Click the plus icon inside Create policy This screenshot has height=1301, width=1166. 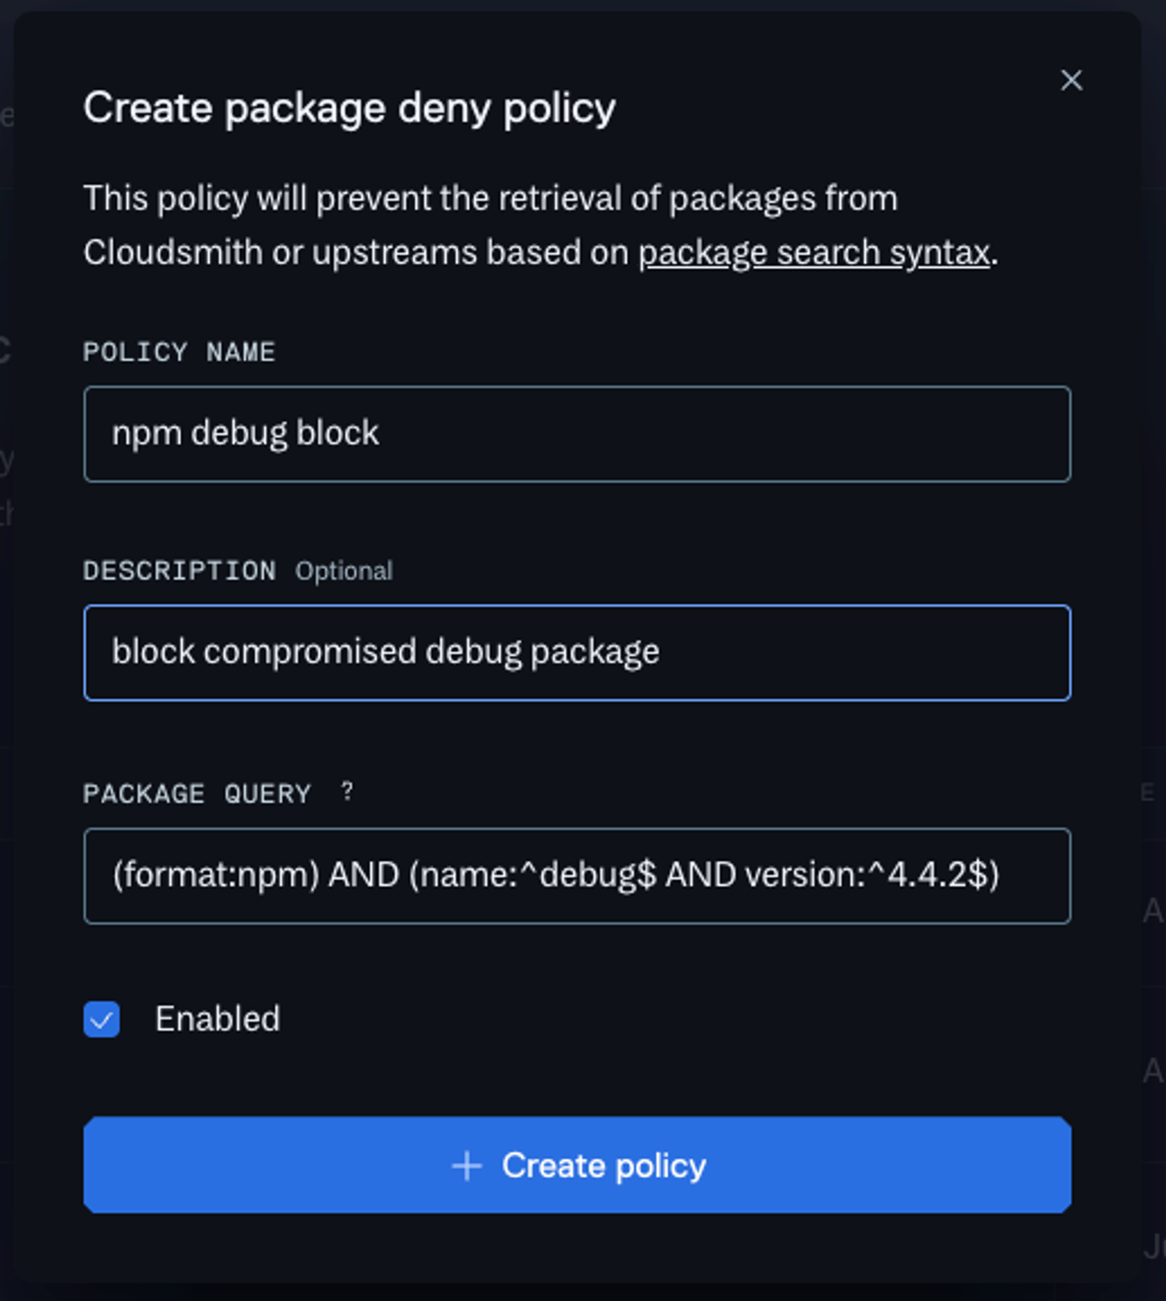tap(467, 1166)
